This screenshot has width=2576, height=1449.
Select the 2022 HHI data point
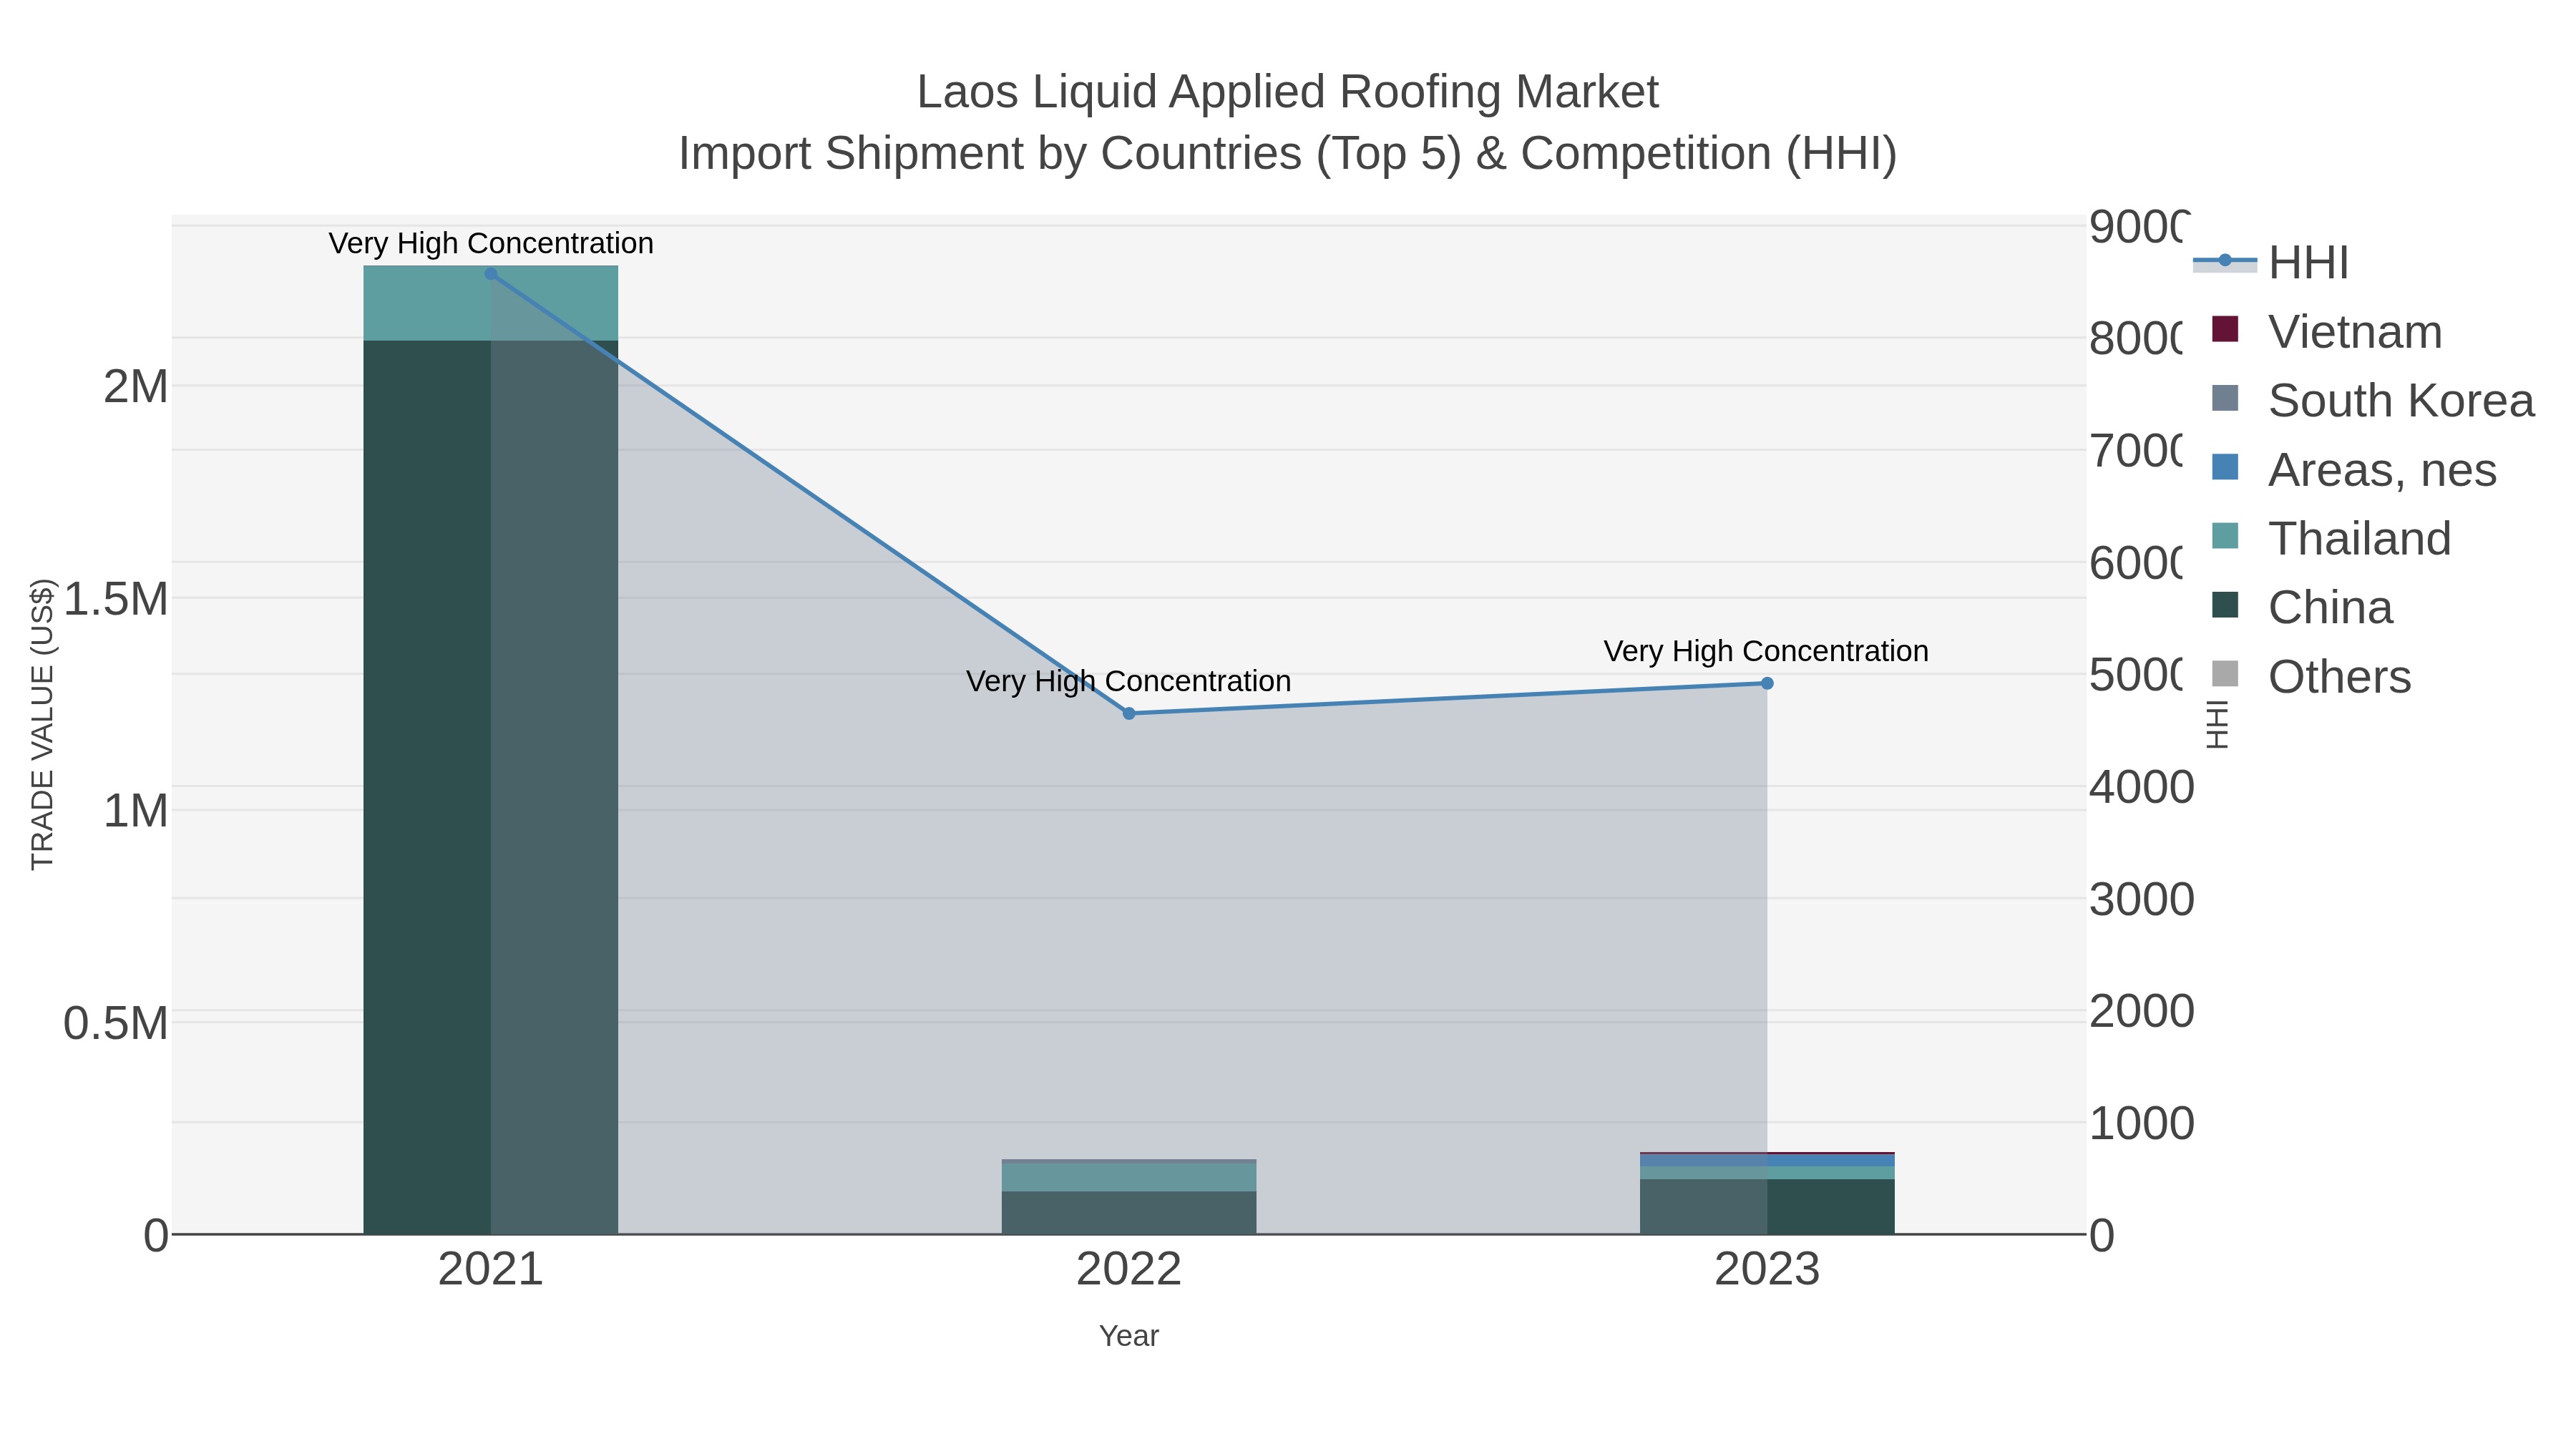point(1129,713)
